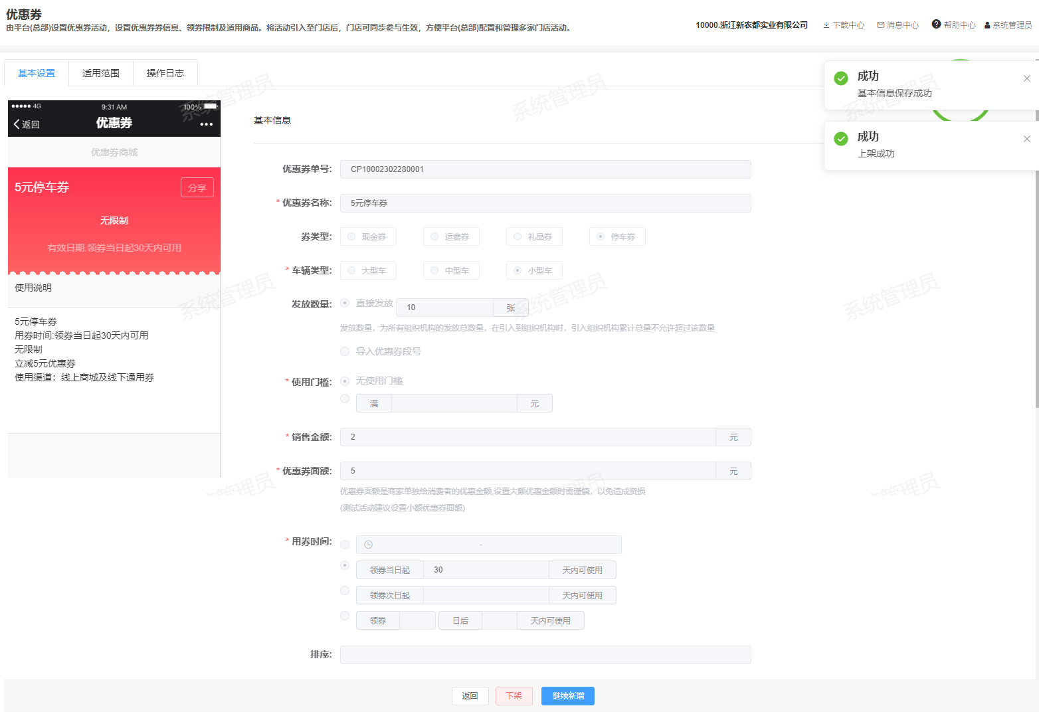Click the 有效日期 line on the coupon card
1039x714 pixels.
(x=114, y=248)
